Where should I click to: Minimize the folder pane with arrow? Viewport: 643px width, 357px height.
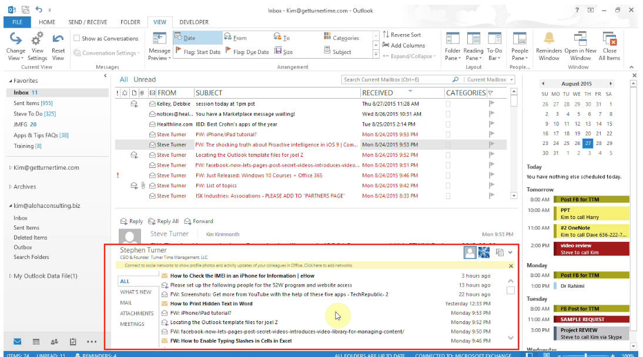point(105,76)
